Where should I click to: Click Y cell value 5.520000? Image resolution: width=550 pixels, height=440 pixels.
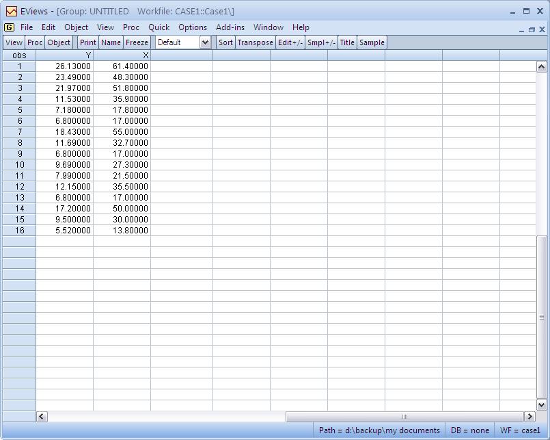pyautogui.click(x=64, y=230)
